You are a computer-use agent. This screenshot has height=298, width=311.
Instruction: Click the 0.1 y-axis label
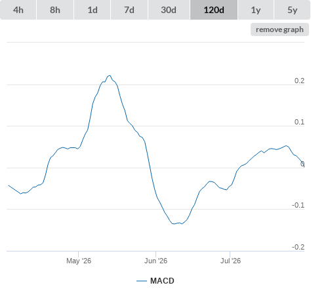coord(299,122)
